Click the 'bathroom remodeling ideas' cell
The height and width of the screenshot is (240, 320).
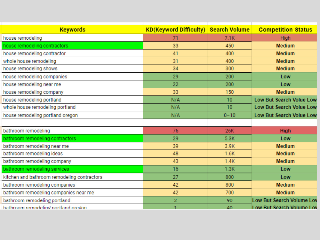[x=72, y=154]
